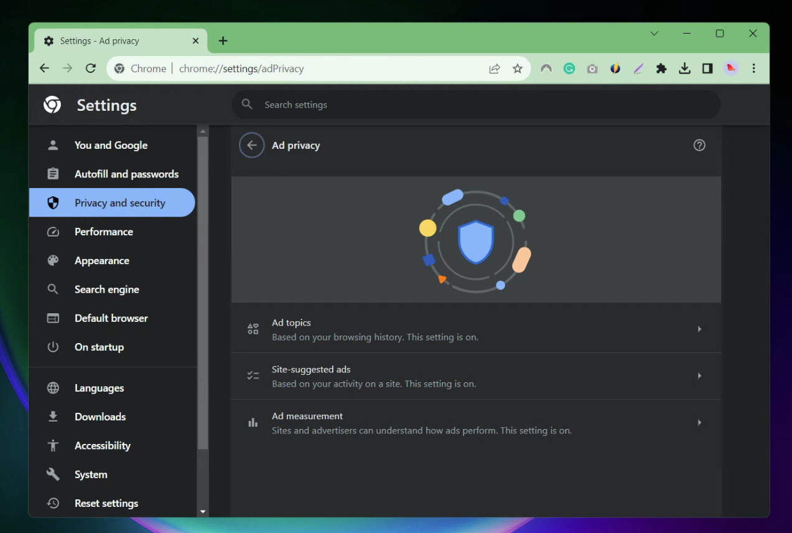Click the purple pen extension icon
This screenshot has width=792, height=533.
pos(638,68)
